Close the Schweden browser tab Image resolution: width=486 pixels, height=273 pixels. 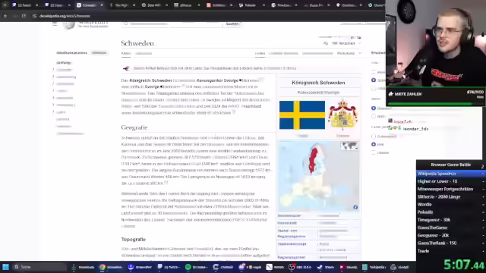[101, 5]
